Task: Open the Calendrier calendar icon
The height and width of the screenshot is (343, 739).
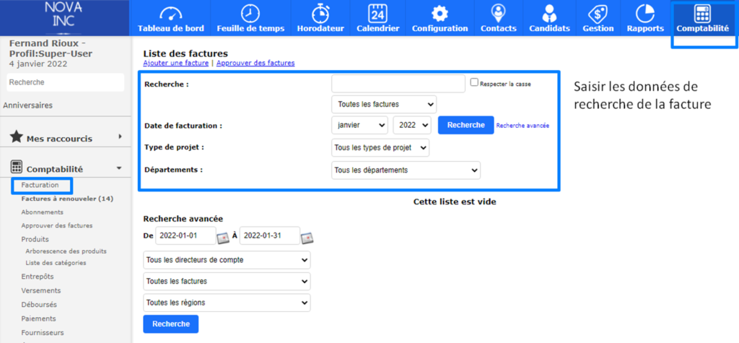Action: coord(377,13)
